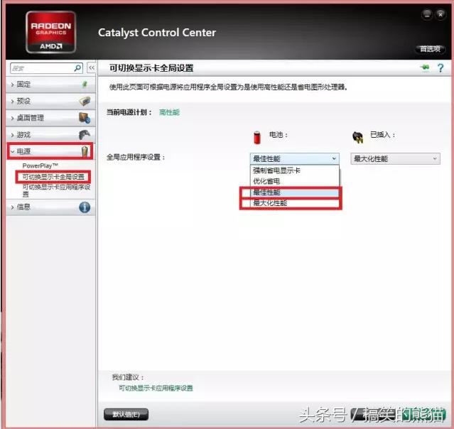
Task: Select 最佳性能 in the dropdown list
Action: click(x=294, y=192)
